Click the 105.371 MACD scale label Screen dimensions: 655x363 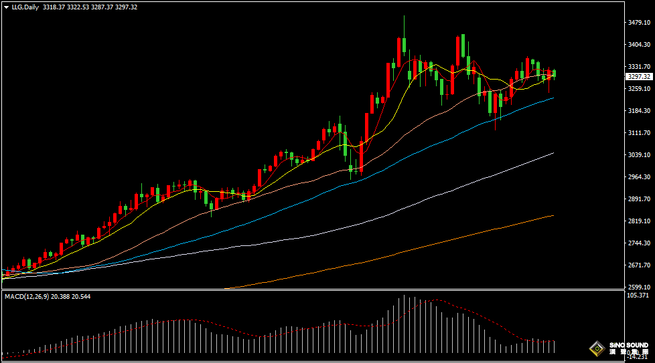(x=639, y=295)
